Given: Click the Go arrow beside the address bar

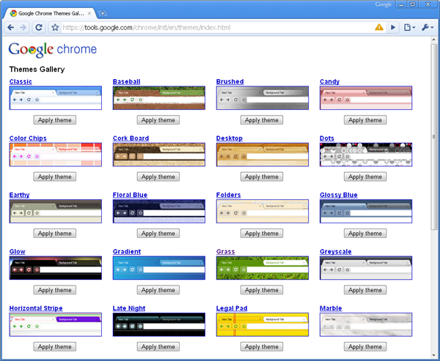Looking at the screenshot, I should [393, 28].
